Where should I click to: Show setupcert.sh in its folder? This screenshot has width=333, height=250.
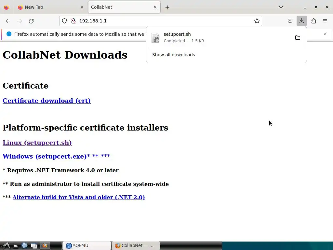click(x=298, y=38)
